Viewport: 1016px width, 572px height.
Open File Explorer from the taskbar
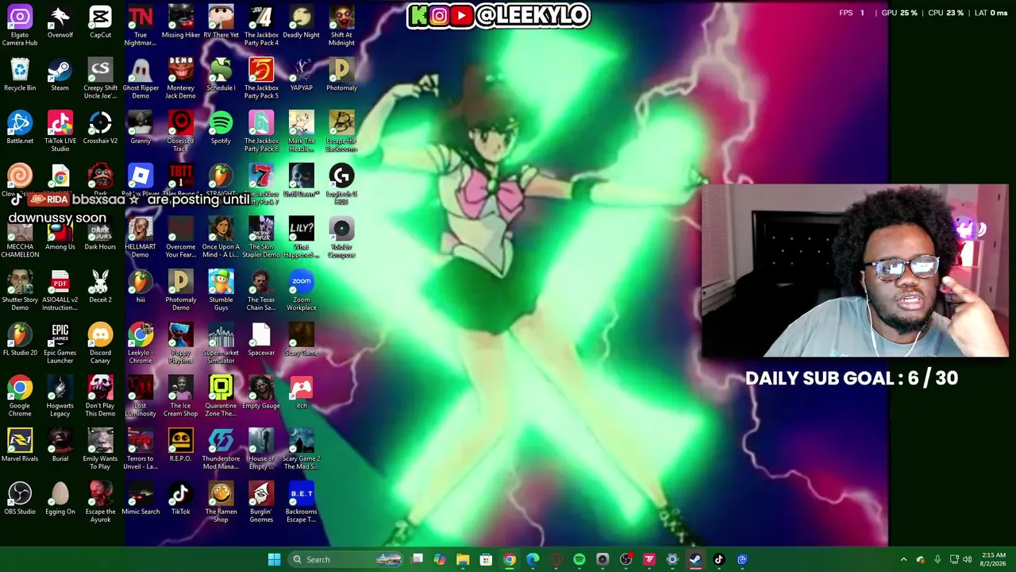pyautogui.click(x=463, y=559)
